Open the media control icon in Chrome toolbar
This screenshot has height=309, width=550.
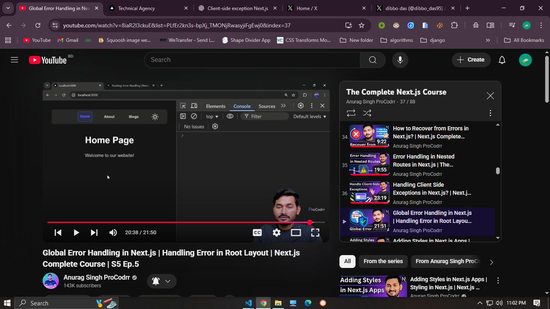point(512,26)
